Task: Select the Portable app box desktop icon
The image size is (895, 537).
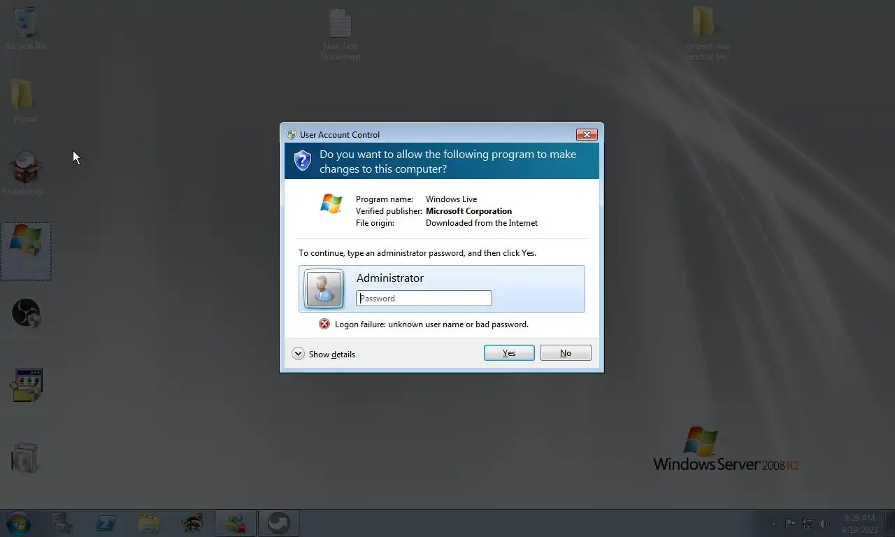Action: (24, 173)
